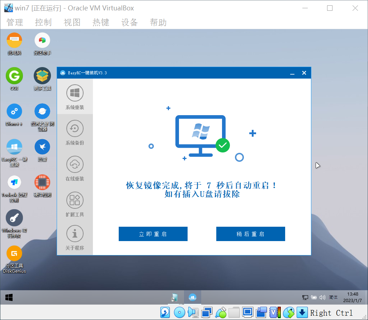Click the VirtualBox network status icon
The image size is (368, 320).
tap(207, 312)
